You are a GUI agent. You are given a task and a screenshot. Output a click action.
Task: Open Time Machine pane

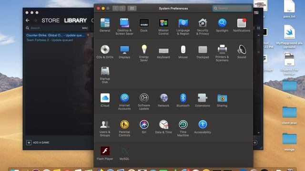183,128
